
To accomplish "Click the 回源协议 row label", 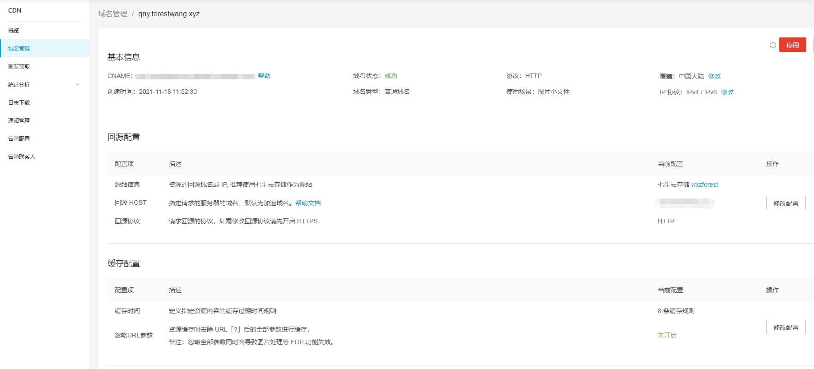I will coord(127,221).
